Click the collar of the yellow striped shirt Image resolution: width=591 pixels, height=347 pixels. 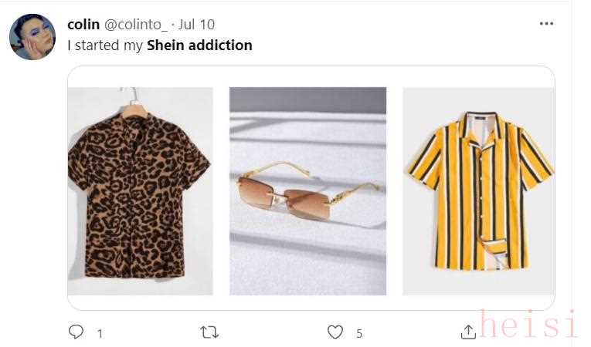pyautogui.click(x=482, y=123)
